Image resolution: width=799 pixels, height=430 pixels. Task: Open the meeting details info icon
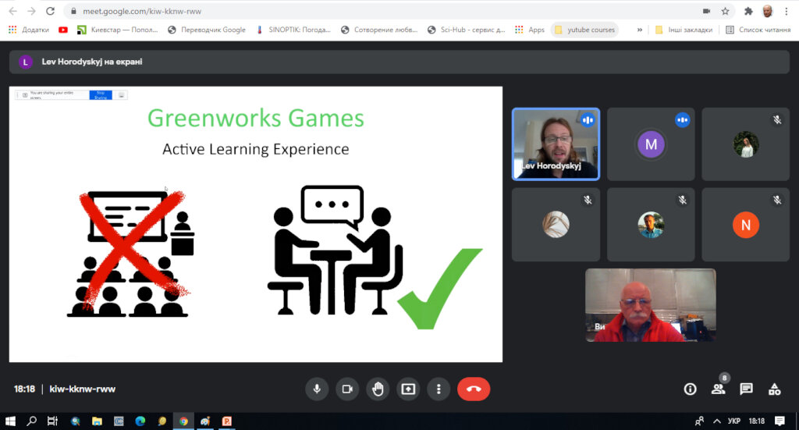690,389
